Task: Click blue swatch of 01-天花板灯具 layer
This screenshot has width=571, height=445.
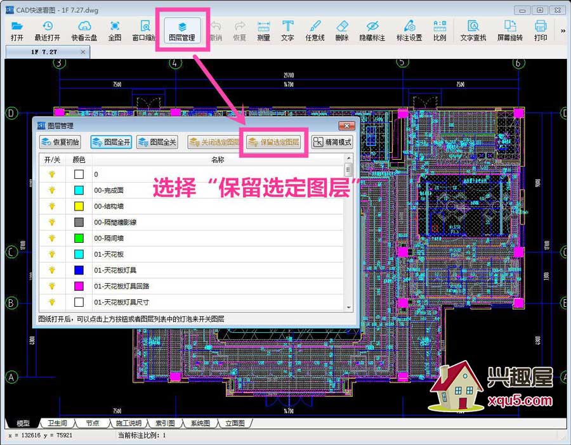Action: pos(79,270)
